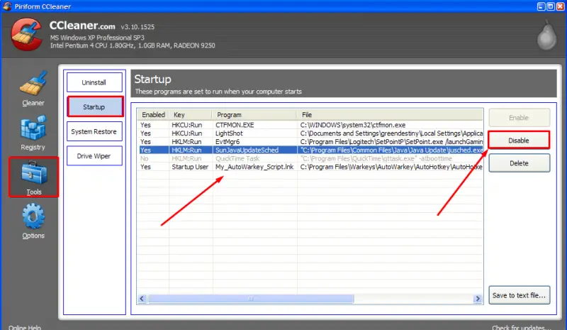Screen dimensions: 567x330
Task: Sort by the Enabled column header
Action: [x=153, y=114]
